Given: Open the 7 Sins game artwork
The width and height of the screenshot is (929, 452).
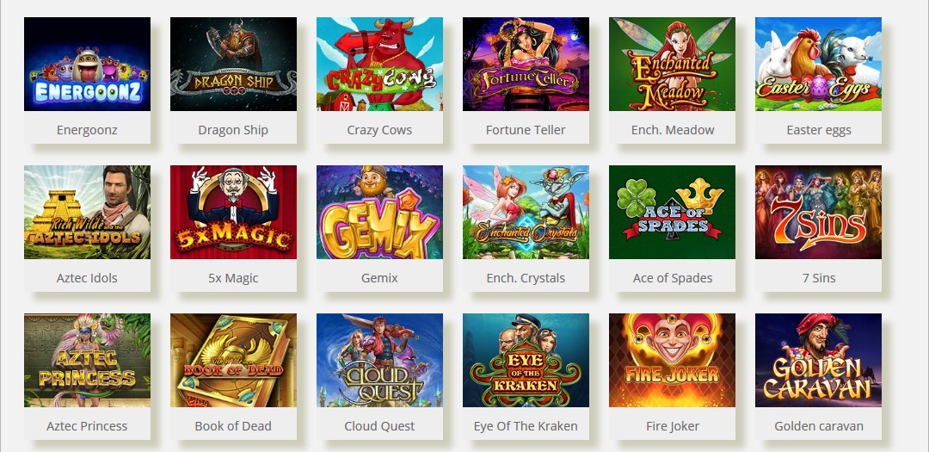Looking at the screenshot, I should tap(818, 213).
